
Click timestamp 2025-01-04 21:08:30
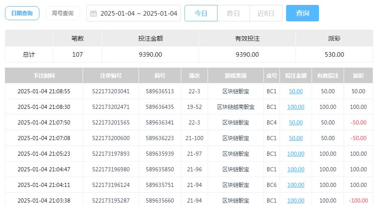point(44,107)
